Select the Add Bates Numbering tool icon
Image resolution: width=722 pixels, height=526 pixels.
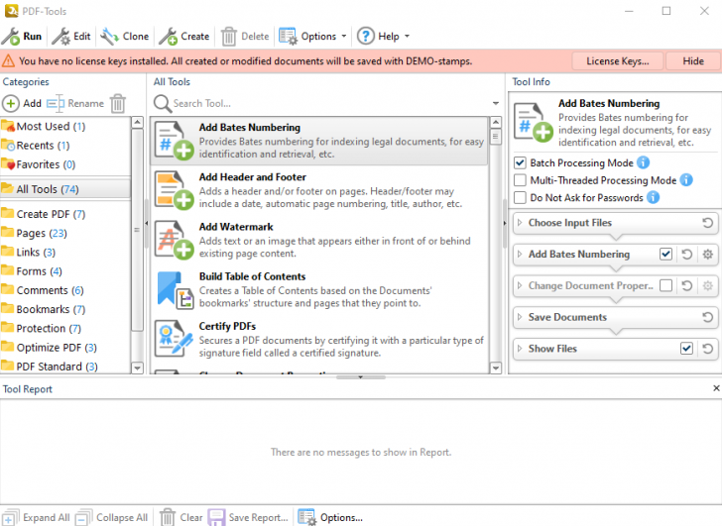tap(174, 141)
